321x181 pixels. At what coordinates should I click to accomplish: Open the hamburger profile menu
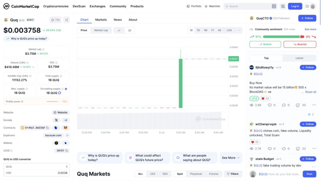tap(310, 6)
